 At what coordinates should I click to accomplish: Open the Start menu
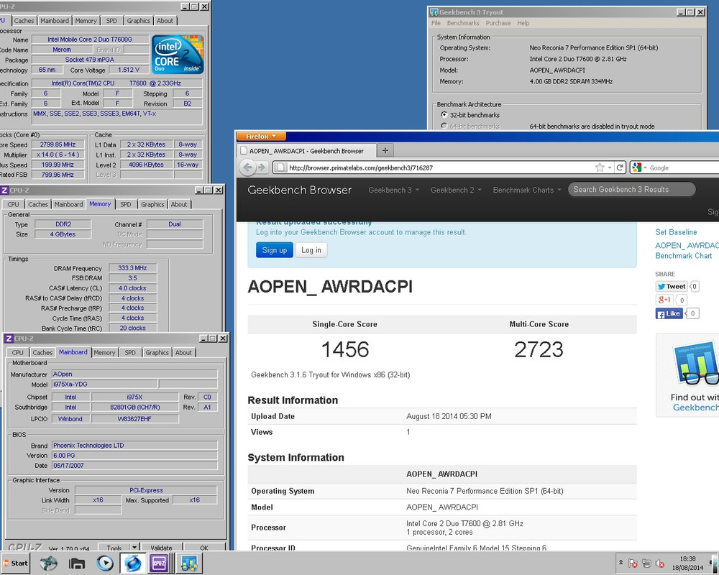[15, 563]
